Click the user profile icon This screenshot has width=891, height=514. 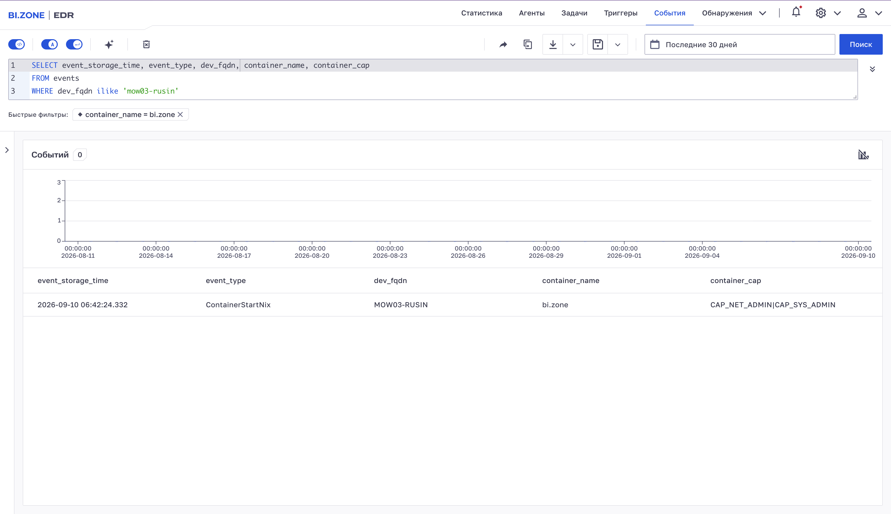pyautogui.click(x=862, y=13)
